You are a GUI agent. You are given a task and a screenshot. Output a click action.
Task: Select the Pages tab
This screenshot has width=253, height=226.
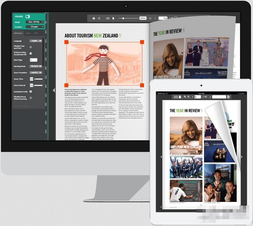point(28,33)
